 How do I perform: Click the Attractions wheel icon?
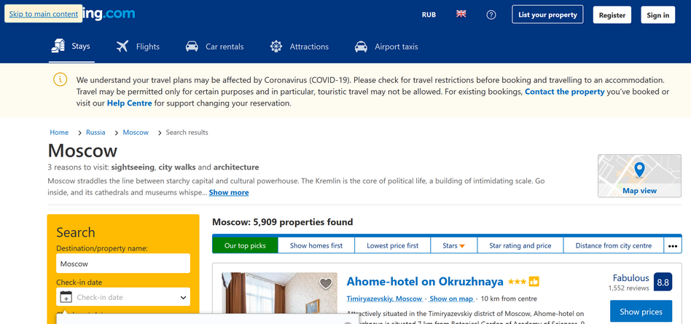coord(276,47)
